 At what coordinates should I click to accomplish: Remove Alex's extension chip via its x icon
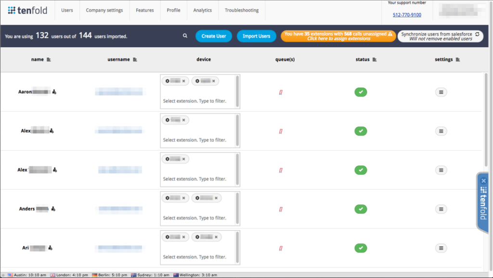(x=184, y=120)
